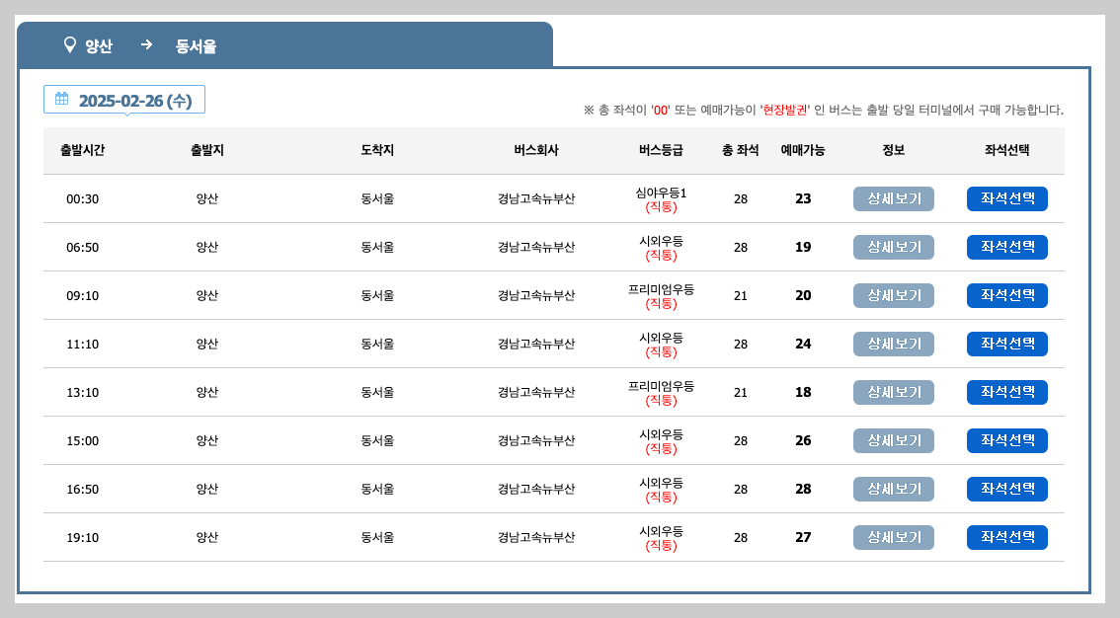Open 상세보기 for the 11:10 departure
The width and height of the screenshot is (1120, 618).
(893, 344)
